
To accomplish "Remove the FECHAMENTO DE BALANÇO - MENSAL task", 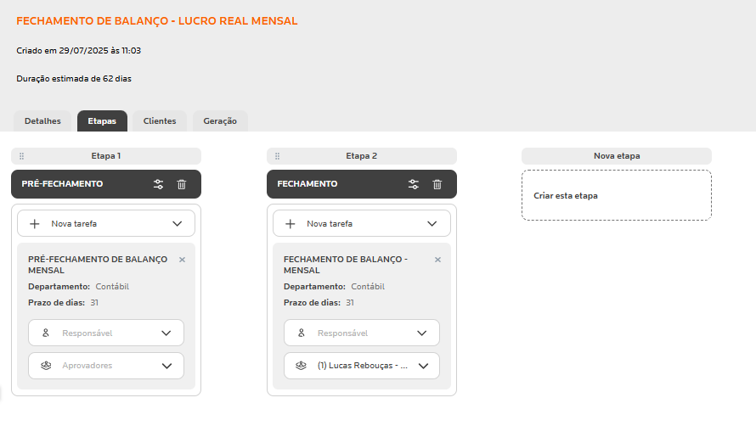I will pyautogui.click(x=437, y=260).
